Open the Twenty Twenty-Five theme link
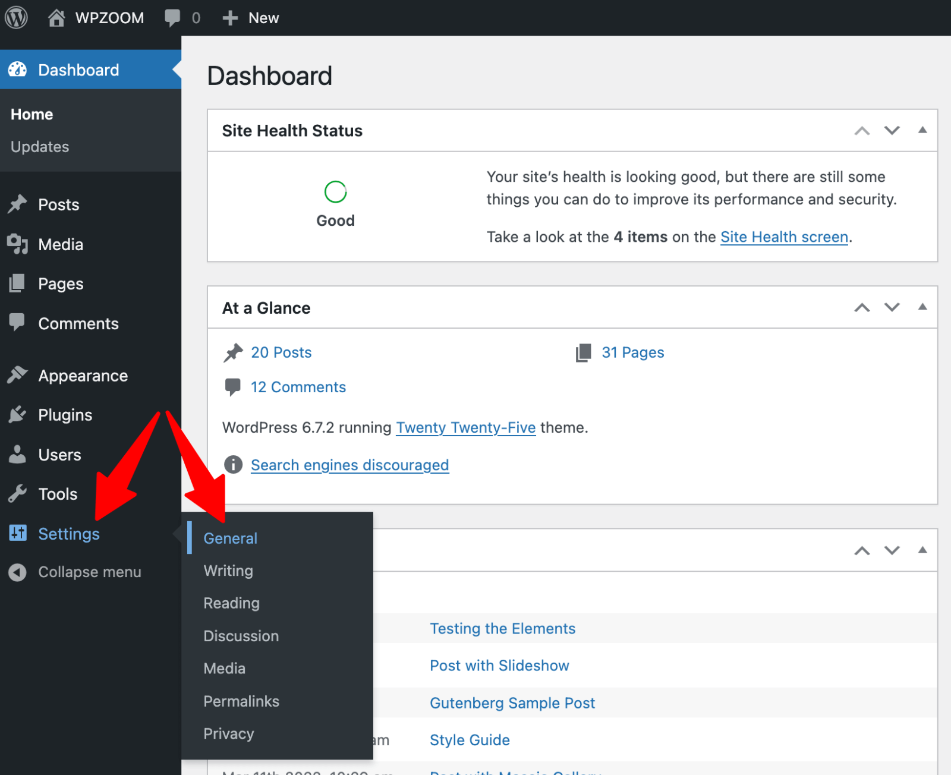951x775 pixels. 466,428
